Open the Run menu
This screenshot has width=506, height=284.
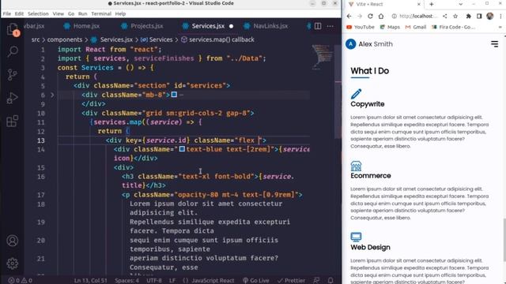(82, 14)
